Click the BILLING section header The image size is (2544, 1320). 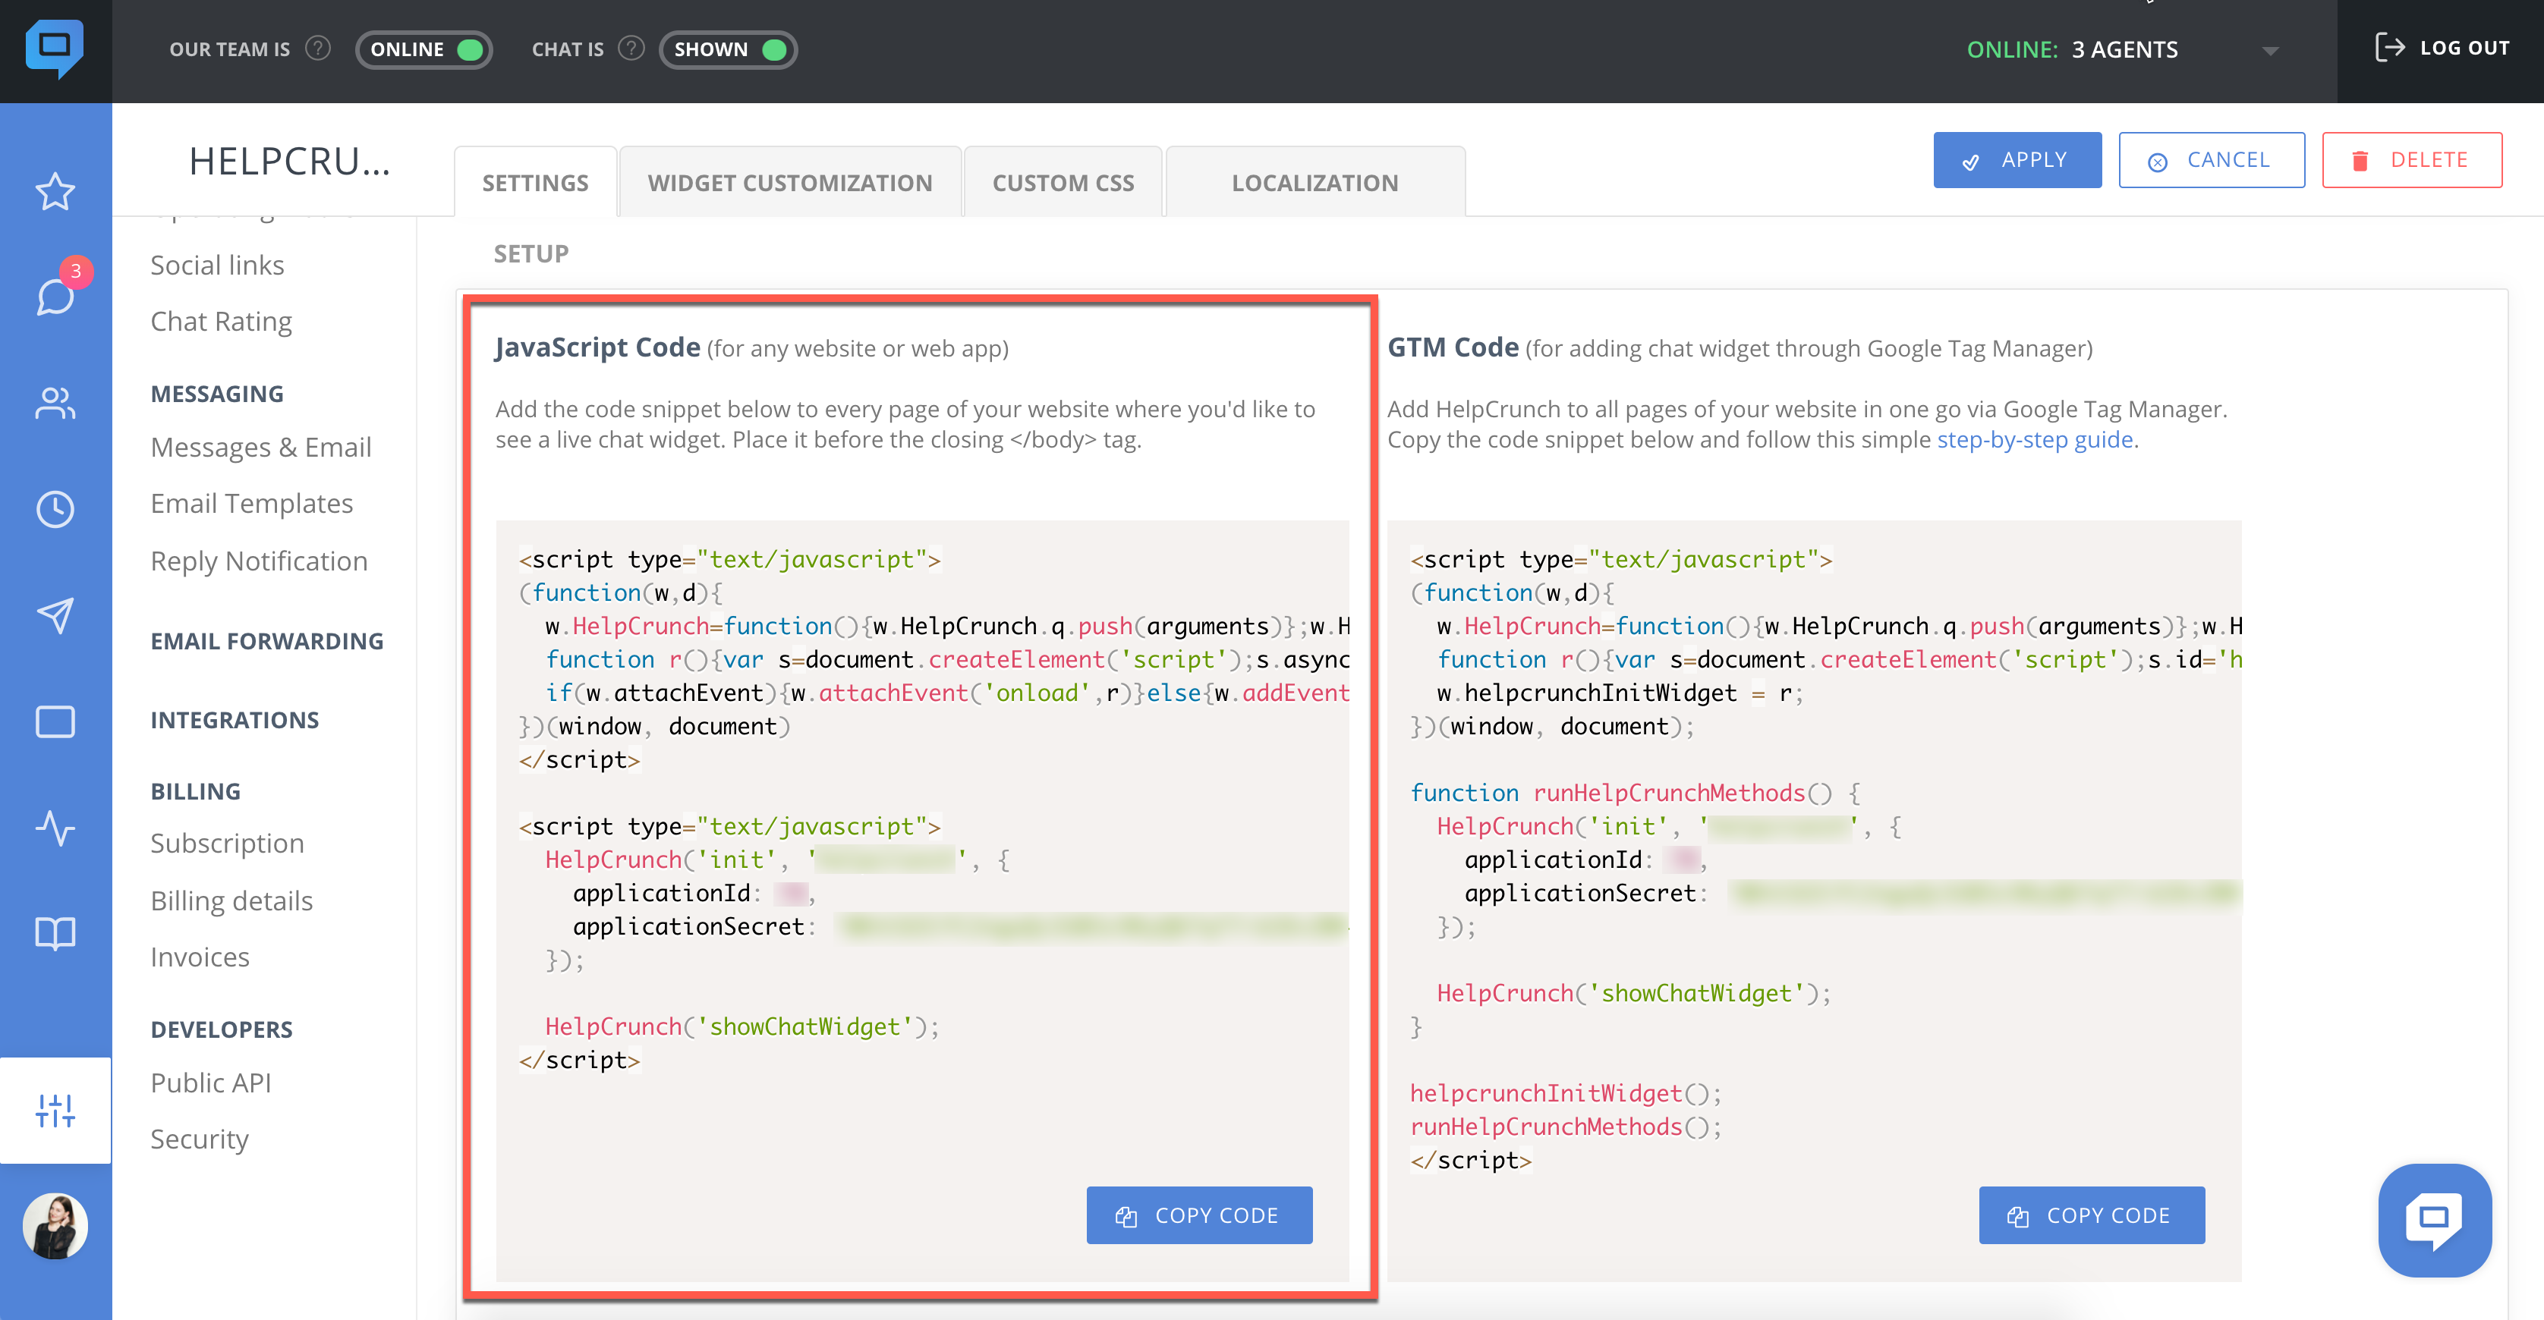point(196,790)
